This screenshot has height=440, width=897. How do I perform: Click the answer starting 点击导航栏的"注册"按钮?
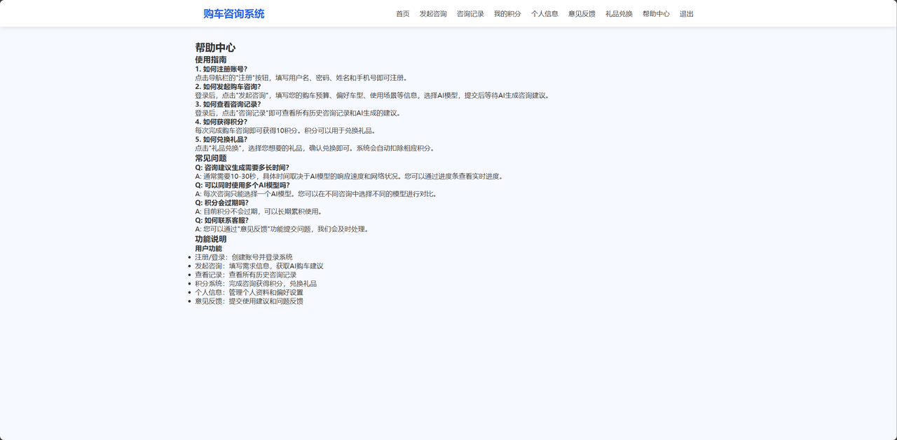(301, 78)
